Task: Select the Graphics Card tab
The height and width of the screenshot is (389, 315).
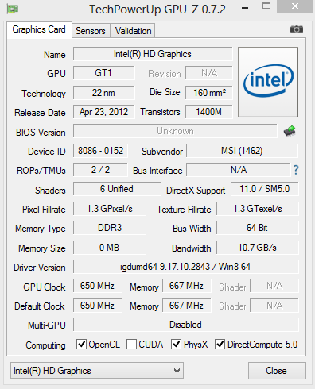Action: click(39, 29)
